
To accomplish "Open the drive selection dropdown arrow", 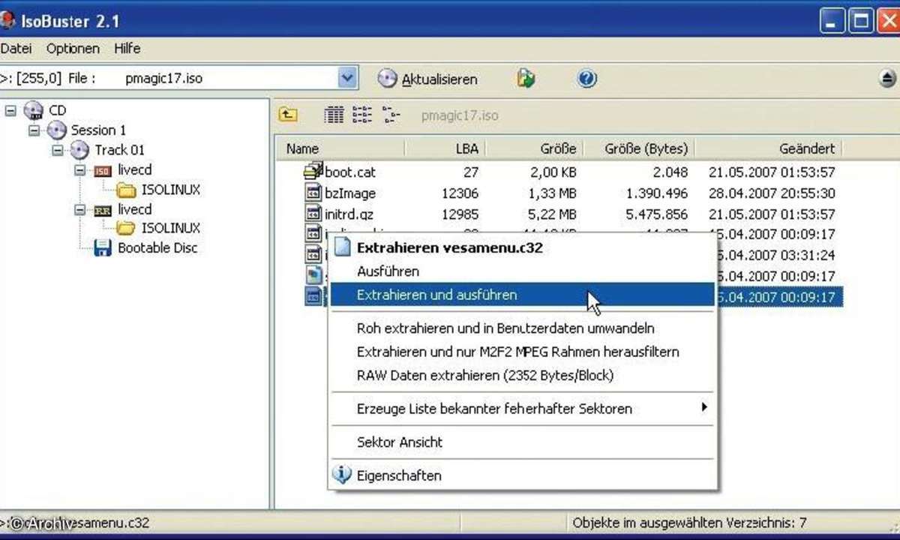I will [347, 78].
